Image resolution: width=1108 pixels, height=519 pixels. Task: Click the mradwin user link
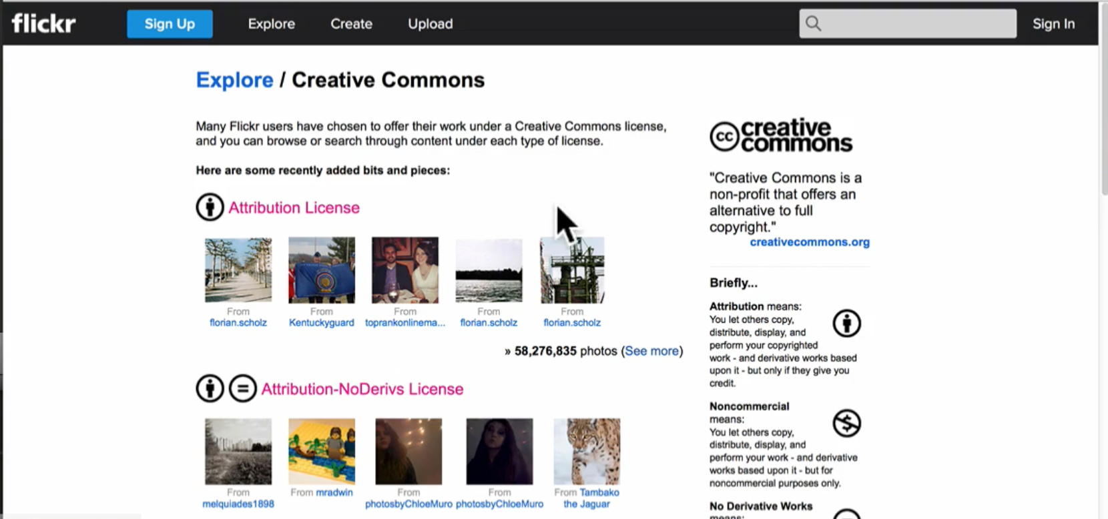point(334,492)
